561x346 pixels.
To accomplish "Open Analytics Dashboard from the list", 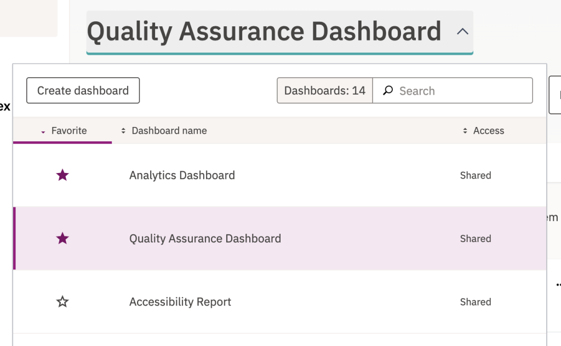I will 182,175.
